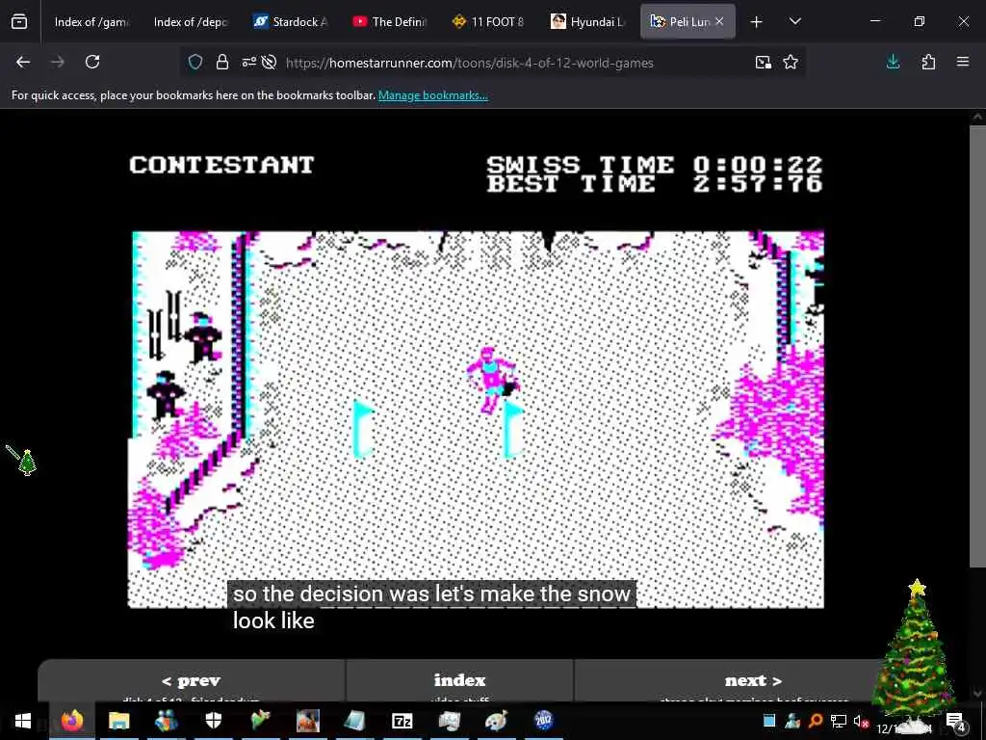Open Firefox downloads panel

893,62
